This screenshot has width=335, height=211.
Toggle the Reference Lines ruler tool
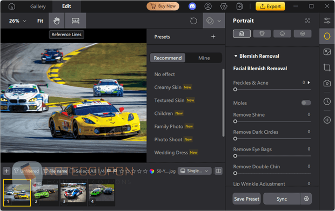coord(76,21)
